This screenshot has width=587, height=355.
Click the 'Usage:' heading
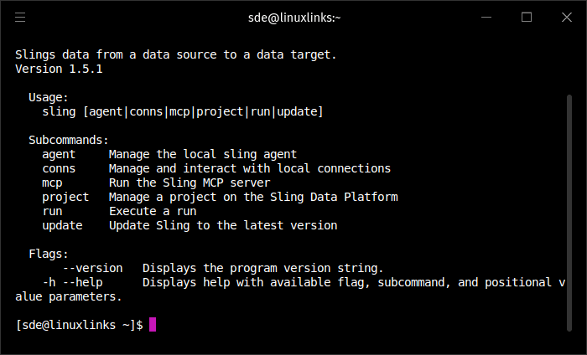(49, 97)
